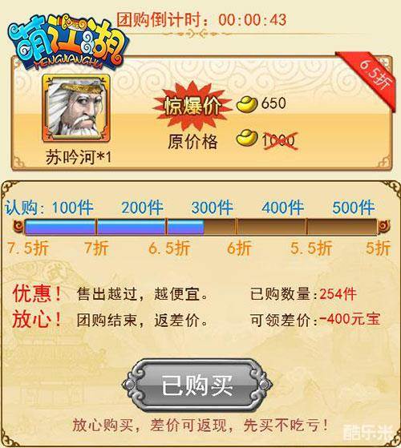
Task: Tap the gold ingot icon beside the crossed-out 1000
Action: pyautogui.click(x=247, y=138)
